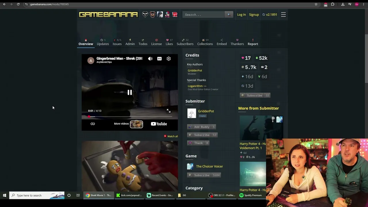
Task: Open the Harry Potter 4 Voldemort Pt. 1 title
Action: (x=253, y=146)
